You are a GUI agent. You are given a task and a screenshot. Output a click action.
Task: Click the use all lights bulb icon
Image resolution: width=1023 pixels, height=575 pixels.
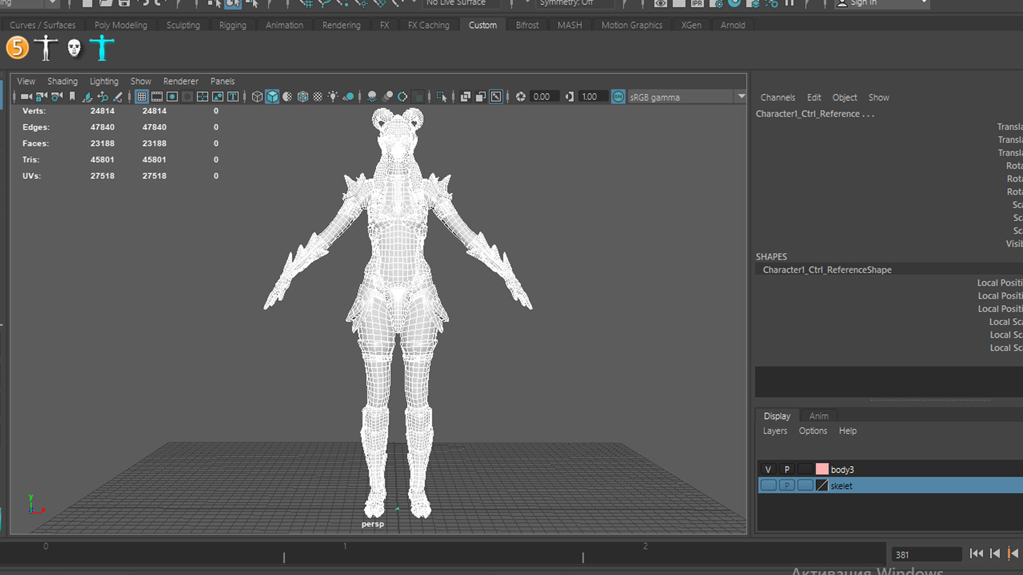[x=333, y=96]
